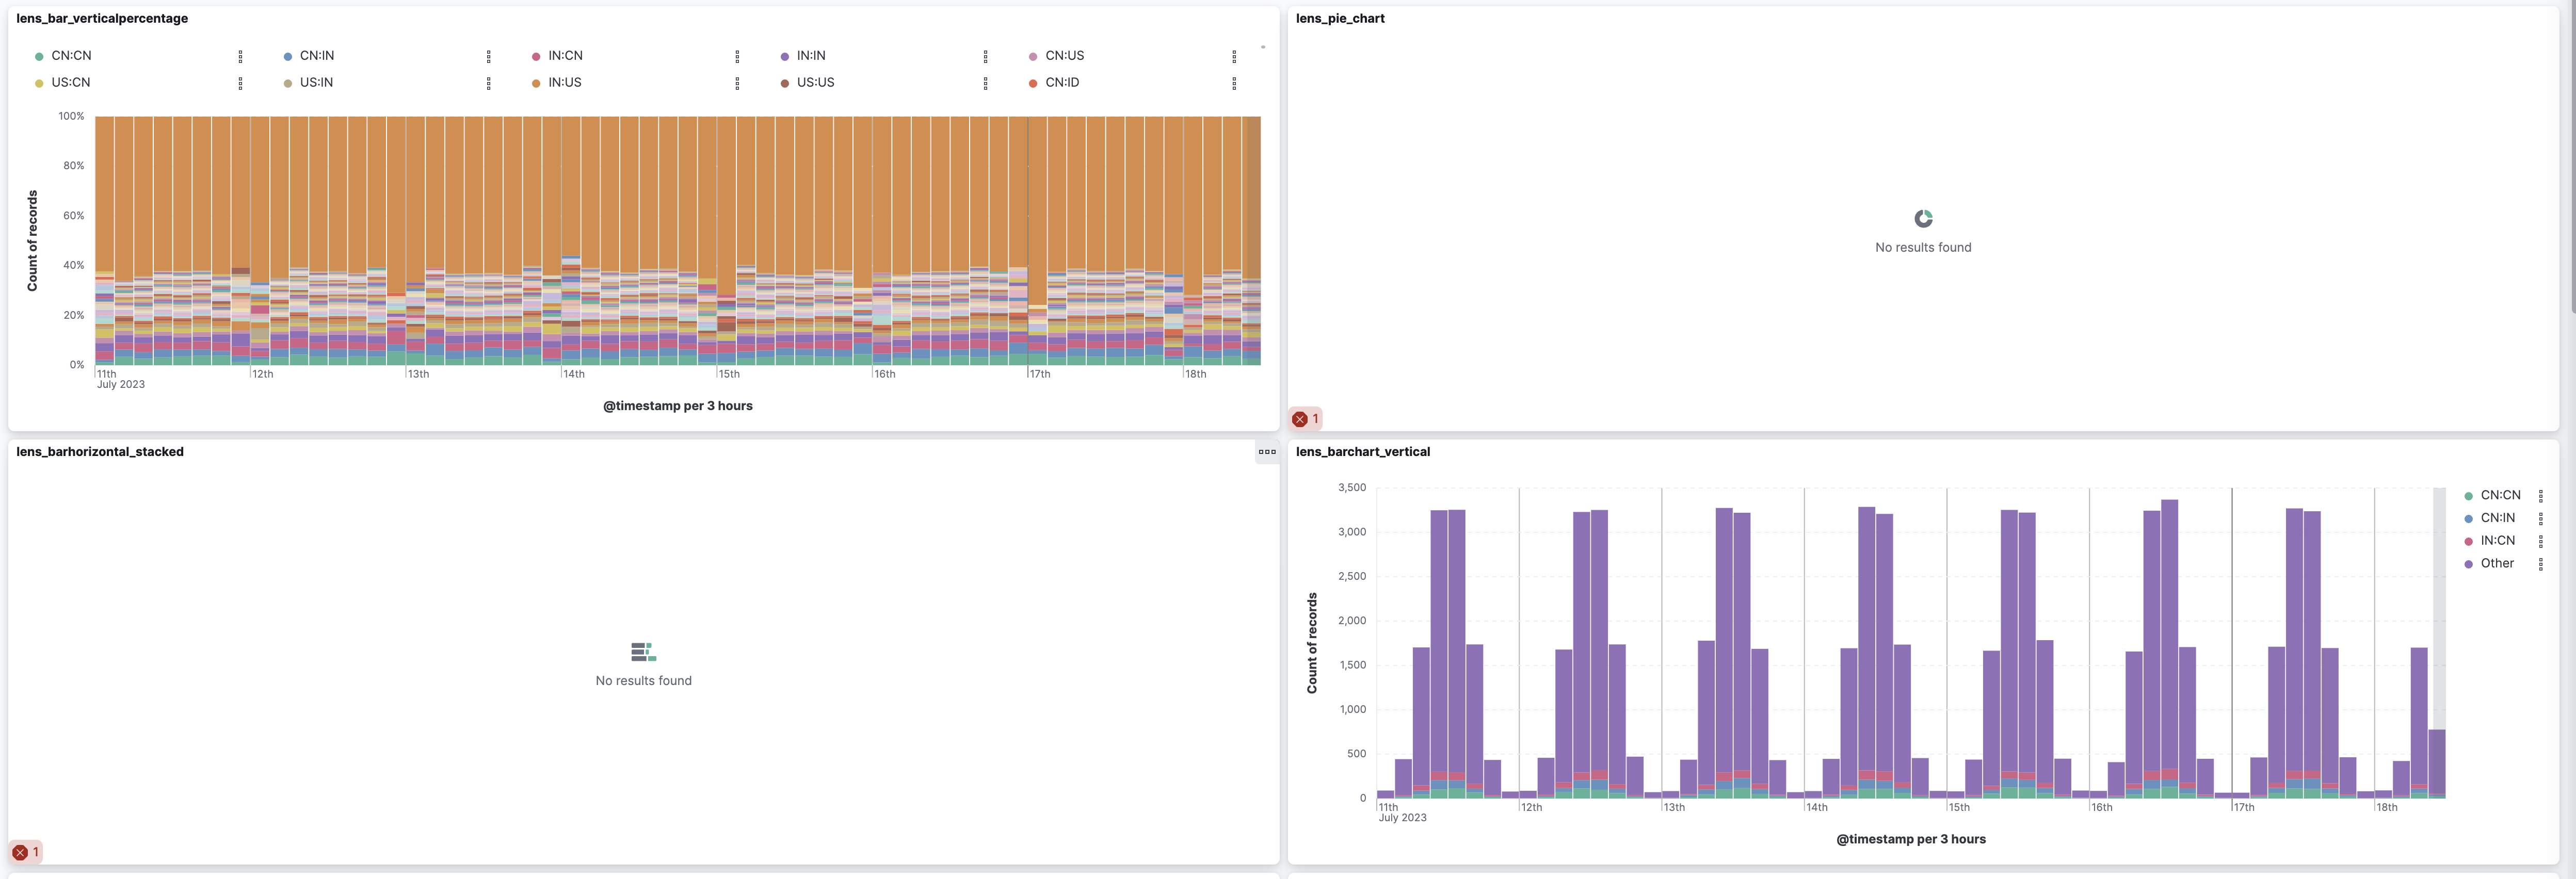Open options menu for IN:CN legend in percentage chart
Viewport: 2576px width, 879px height.
click(737, 56)
